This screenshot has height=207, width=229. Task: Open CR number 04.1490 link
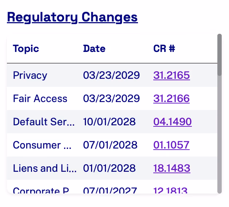(173, 122)
